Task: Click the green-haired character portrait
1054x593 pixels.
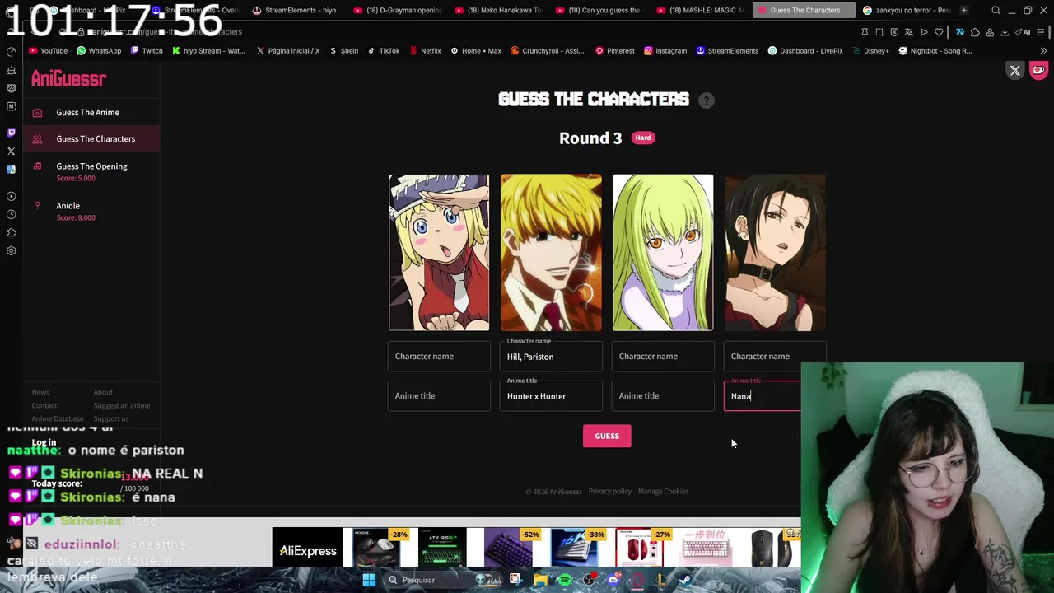Action: 663,252
